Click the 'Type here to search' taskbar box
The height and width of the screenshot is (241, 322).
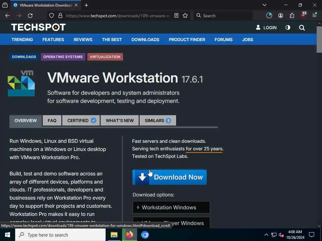(60, 235)
